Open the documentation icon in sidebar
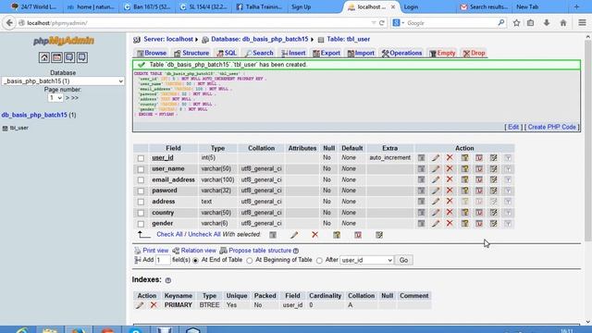Viewport: 592px width, 333px height. point(82,57)
